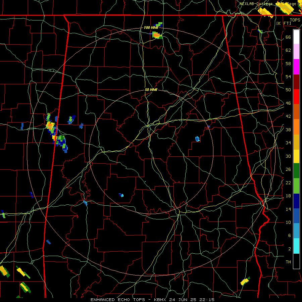
Task: Click the light blue echo east of the radar center
Action: pos(197,139)
